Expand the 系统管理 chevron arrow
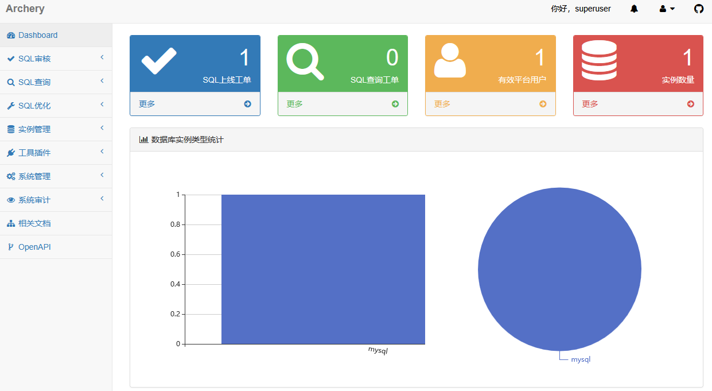Screen dimensions: 712x391 click(x=102, y=175)
